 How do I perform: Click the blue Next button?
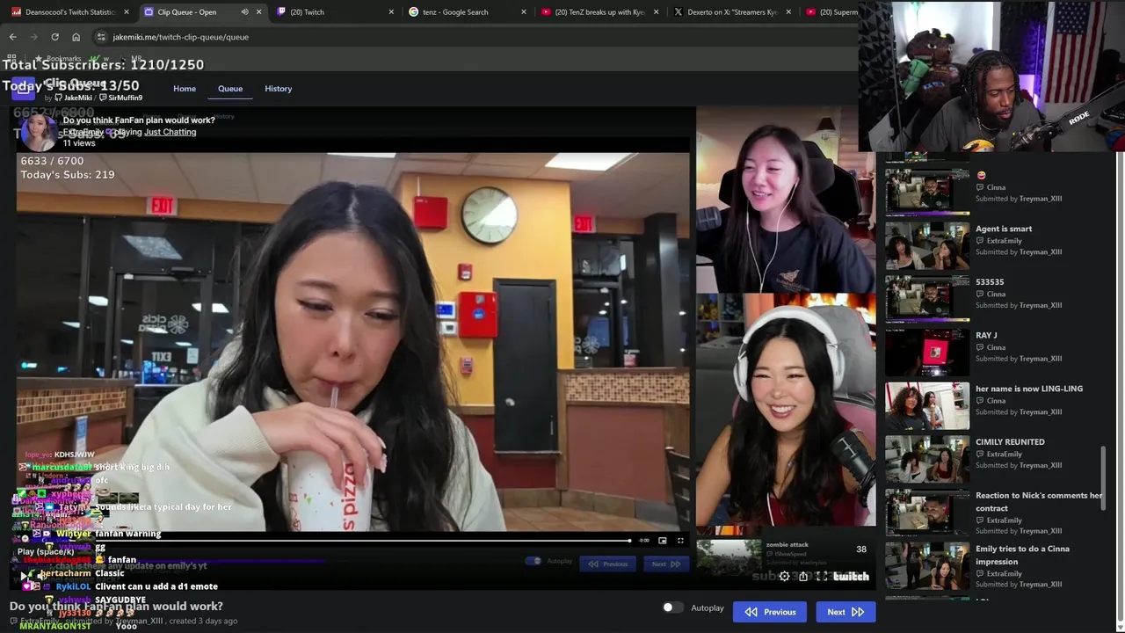(x=846, y=612)
